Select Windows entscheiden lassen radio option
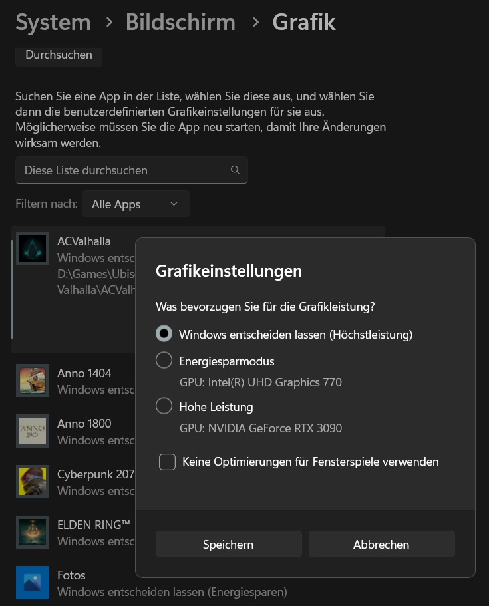The image size is (489, 606). (164, 333)
